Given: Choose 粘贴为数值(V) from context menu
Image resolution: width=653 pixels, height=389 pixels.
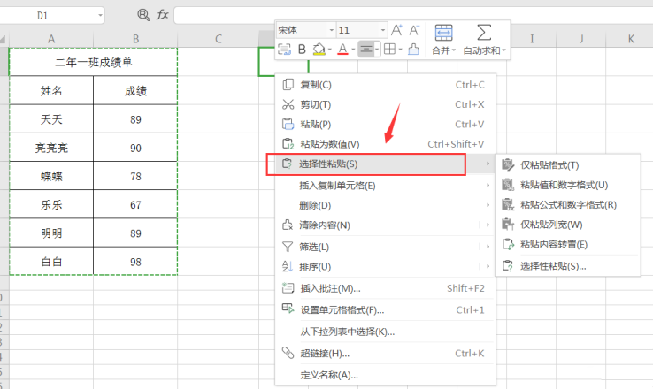Looking at the screenshot, I should 385,144.
